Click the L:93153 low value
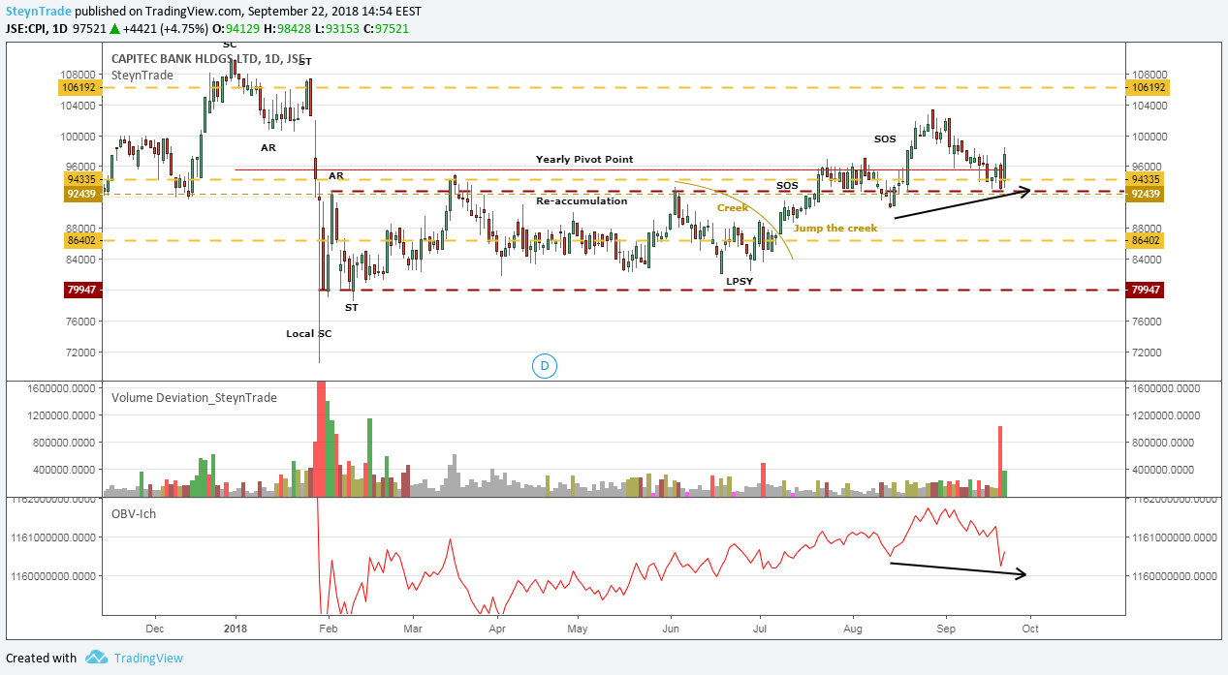1228x675 pixels. coord(336,29)
